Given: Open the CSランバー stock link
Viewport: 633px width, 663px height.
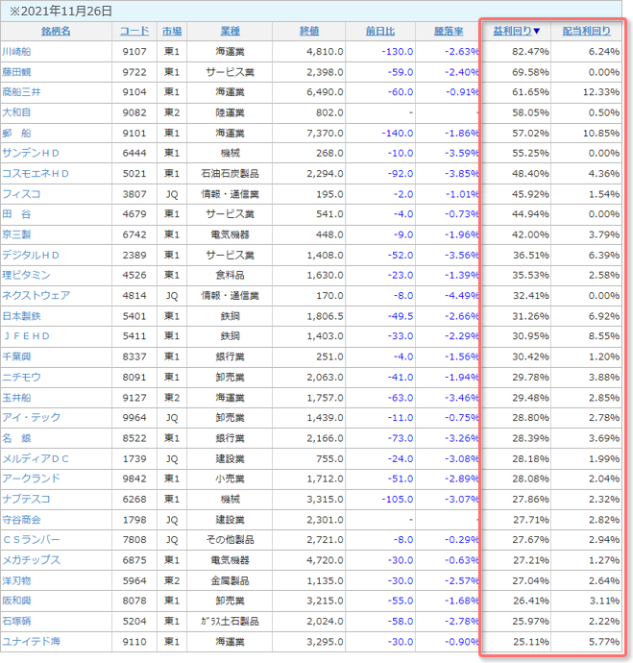Looking at the screenshot, I should [x=32, y=540].
